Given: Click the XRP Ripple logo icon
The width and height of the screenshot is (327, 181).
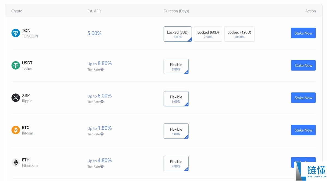Looking at the screenshot, I should tap(16, 98).
